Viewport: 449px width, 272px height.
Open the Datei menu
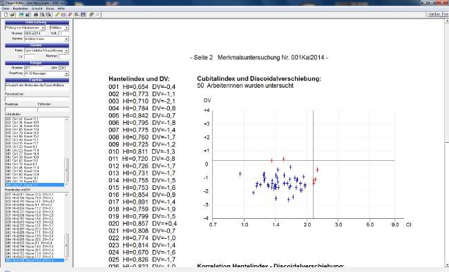point(6,8)
